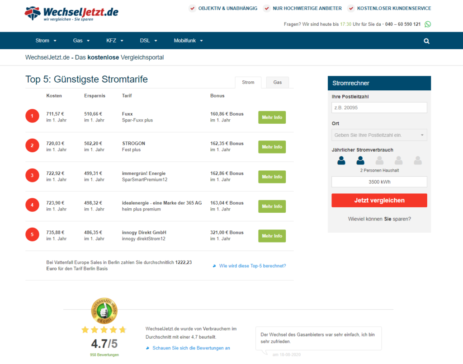This screenshot has height=364, width=463.
Task: Click checkmark next to Kostenloser Kundenservice
Action: (x=351, y=8)
